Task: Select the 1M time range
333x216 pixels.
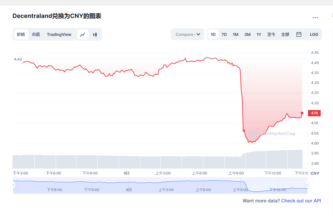Action: tap(235, 34)
